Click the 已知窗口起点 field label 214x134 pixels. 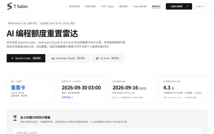(x=27, y=133)
